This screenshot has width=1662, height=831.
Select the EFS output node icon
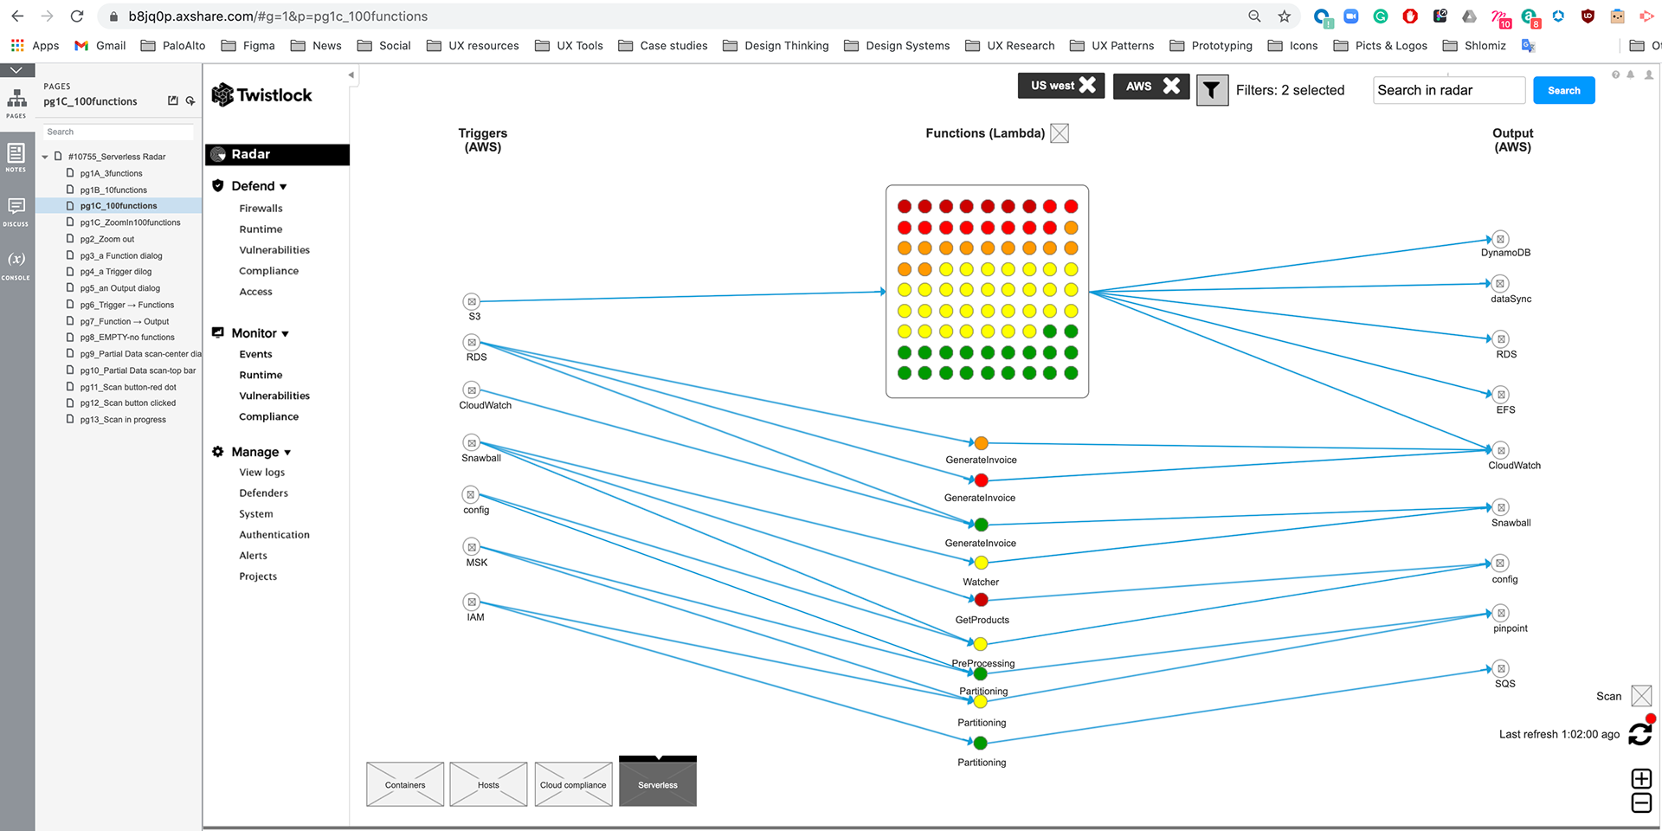[x=1501, y=395]
